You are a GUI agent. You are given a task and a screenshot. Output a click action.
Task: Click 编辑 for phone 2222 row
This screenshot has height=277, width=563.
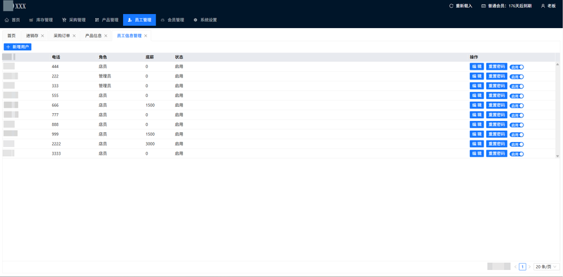(x=477, y=144)
